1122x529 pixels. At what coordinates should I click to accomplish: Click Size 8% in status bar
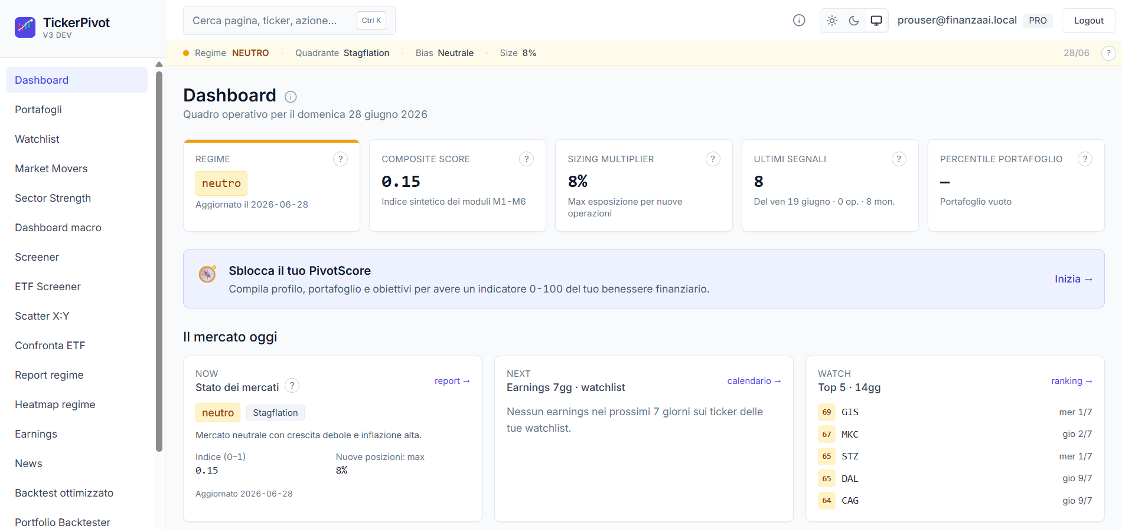point(518,53)
